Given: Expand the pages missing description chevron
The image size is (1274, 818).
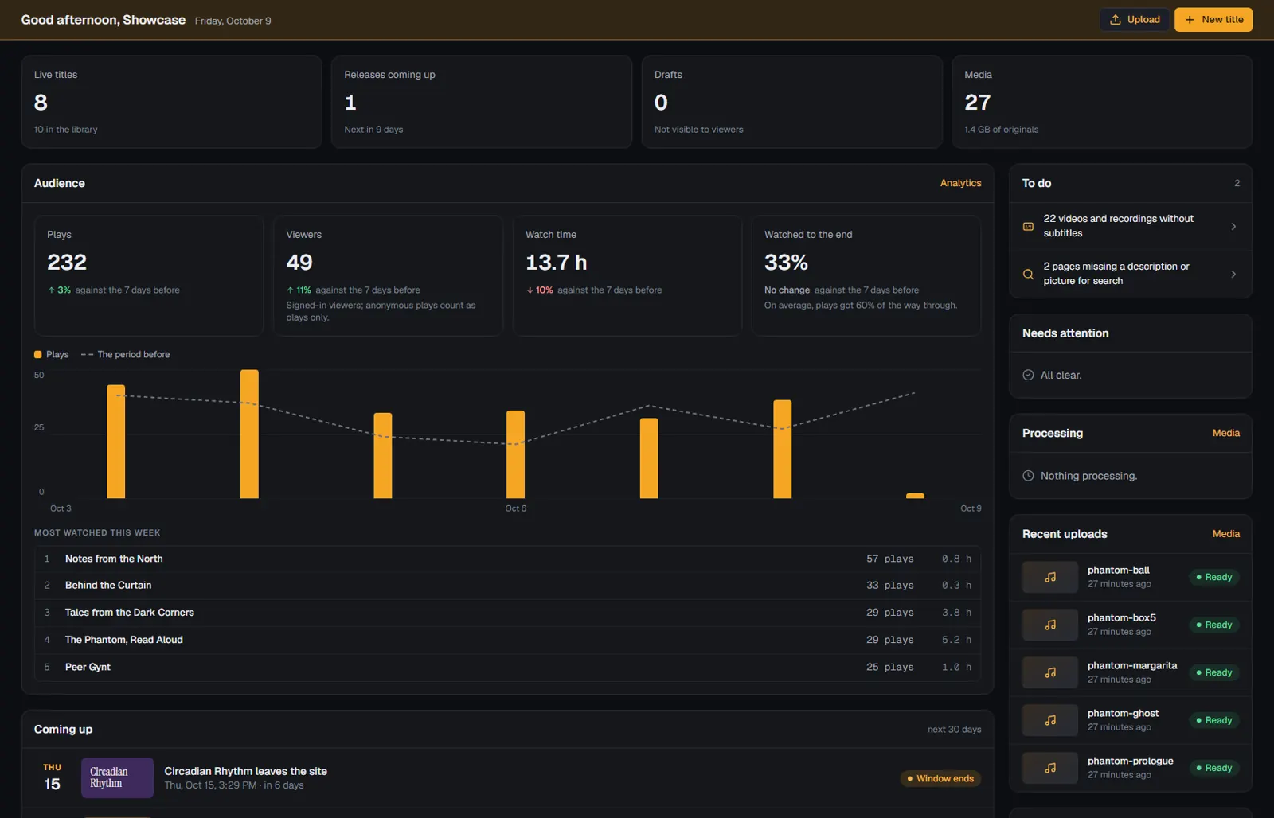Looking at the screenshot, I should (1233, 275).
